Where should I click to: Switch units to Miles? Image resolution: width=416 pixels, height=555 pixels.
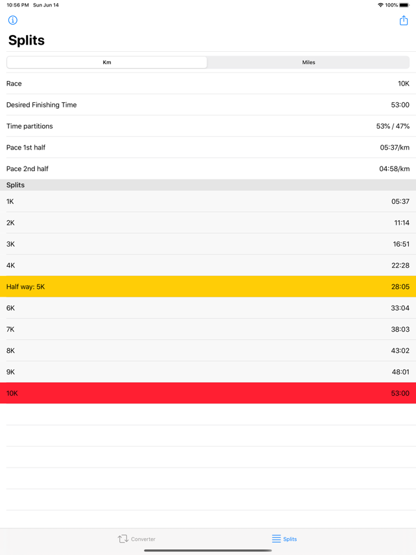[308, 62]
